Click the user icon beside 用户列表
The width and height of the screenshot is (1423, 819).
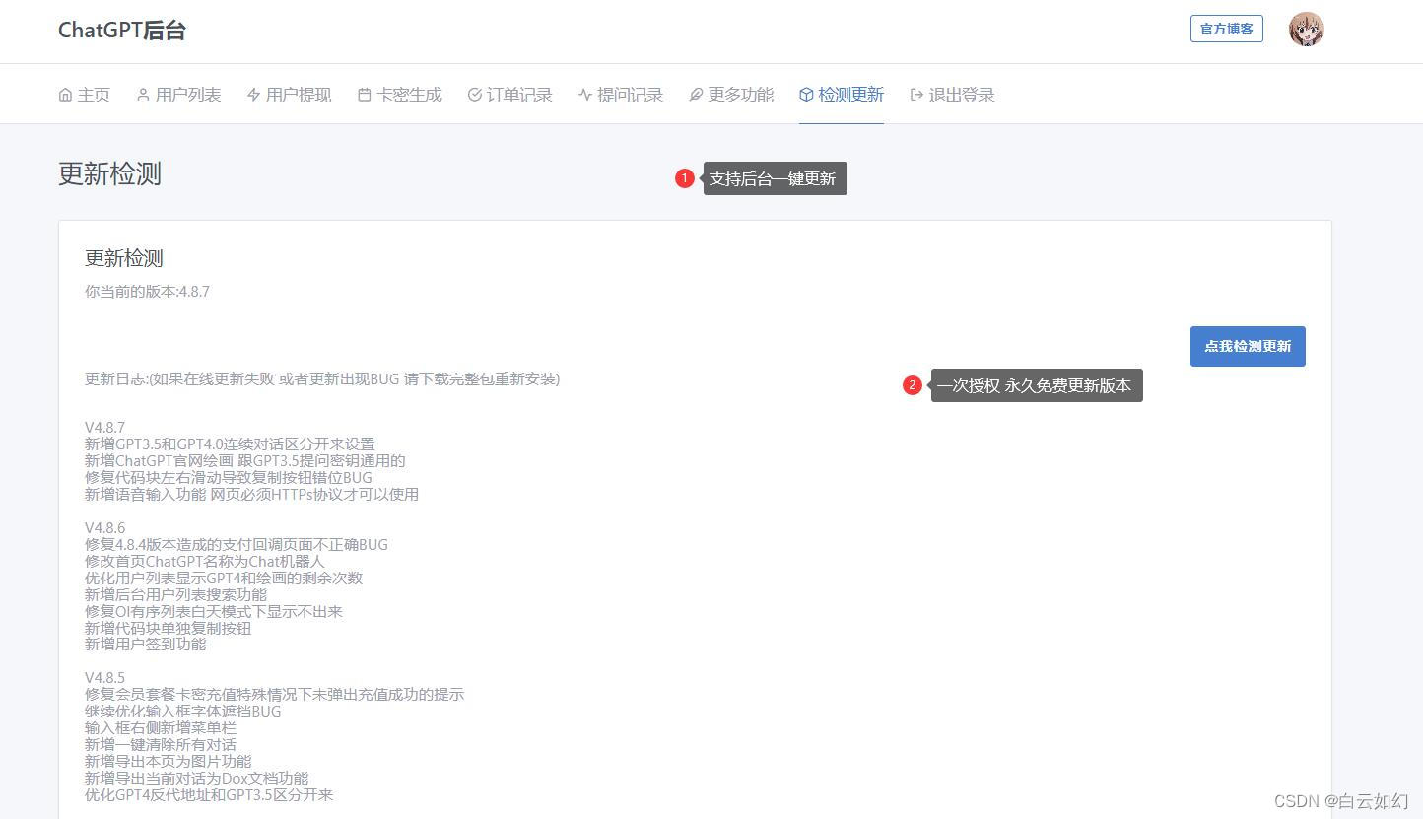click(x=143, y=95)
